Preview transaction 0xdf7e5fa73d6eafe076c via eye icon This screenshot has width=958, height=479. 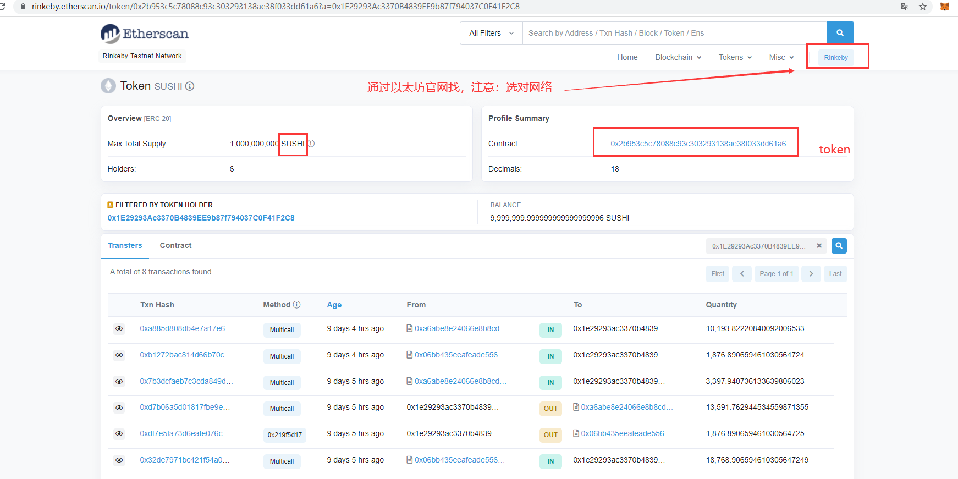click(x=119, y=434)
